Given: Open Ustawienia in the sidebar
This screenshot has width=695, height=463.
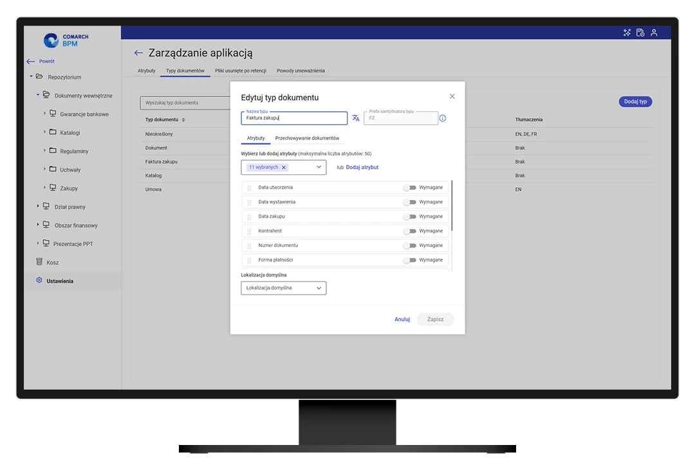Looking at the screenshot, I should click(x=72, y=281).
